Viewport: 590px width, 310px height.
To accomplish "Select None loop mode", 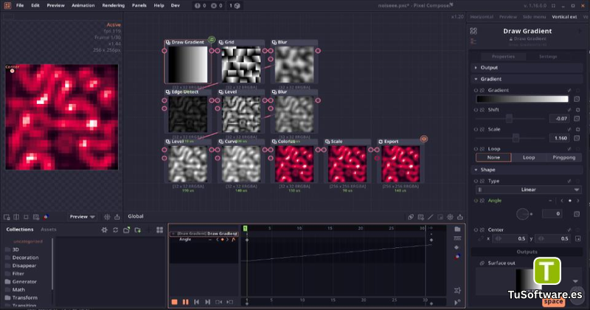I will click(x=493, y=157).
